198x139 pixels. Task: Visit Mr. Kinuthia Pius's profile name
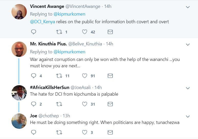48,44
